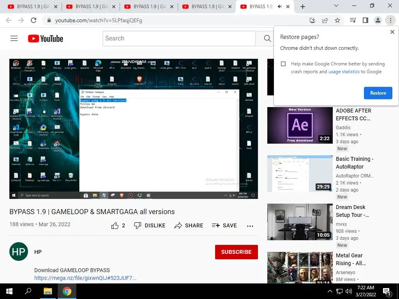This screenshot has height=299, width=399.
Task: Close the Restore pages popup
Action: pyautogui.click(x=392, y=32)
